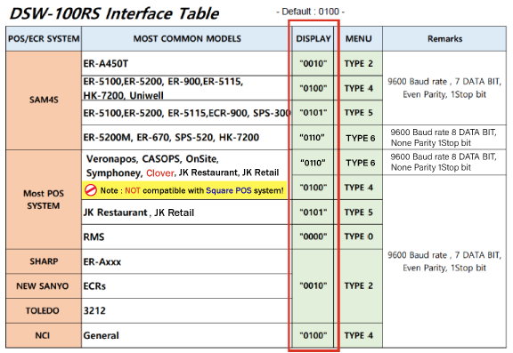The width and height of the screenshot is (513, 353).
Task: Click the Remarks column header
Action: 444,39
